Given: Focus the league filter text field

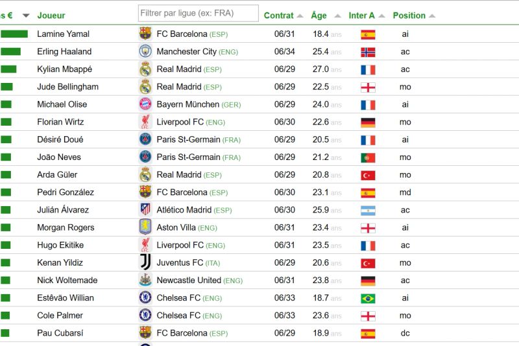Looking at the screenshot, I should (x=198, y=13).
